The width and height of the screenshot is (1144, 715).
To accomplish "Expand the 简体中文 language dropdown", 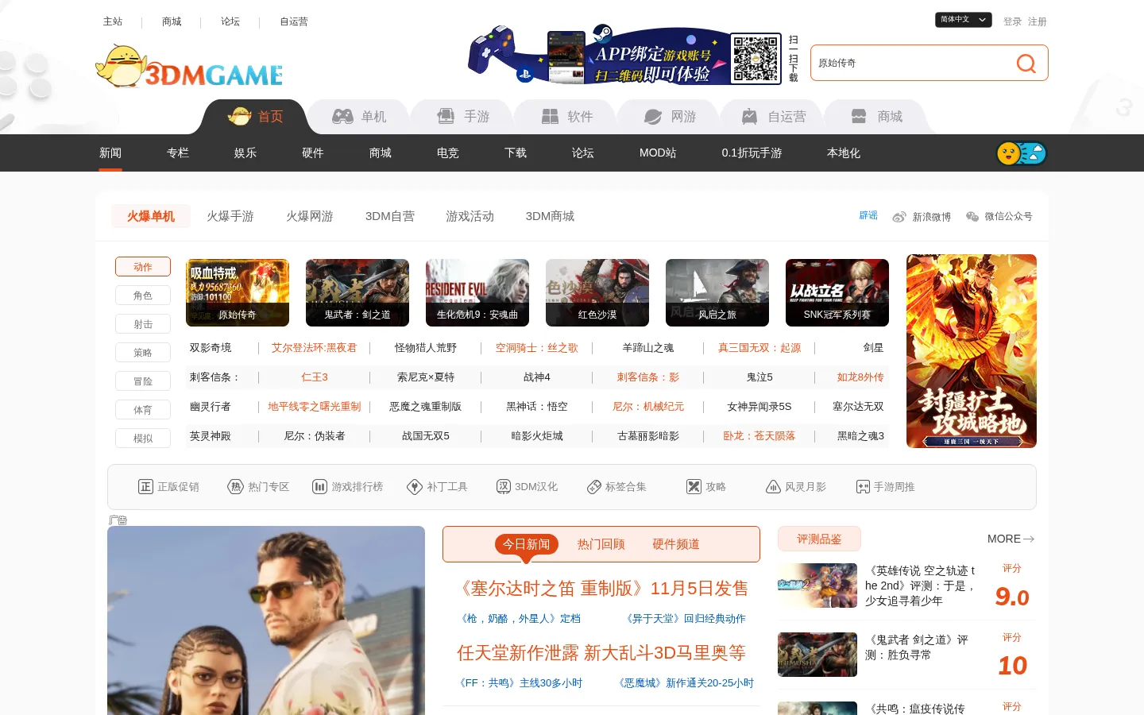I will coord(963,20).
